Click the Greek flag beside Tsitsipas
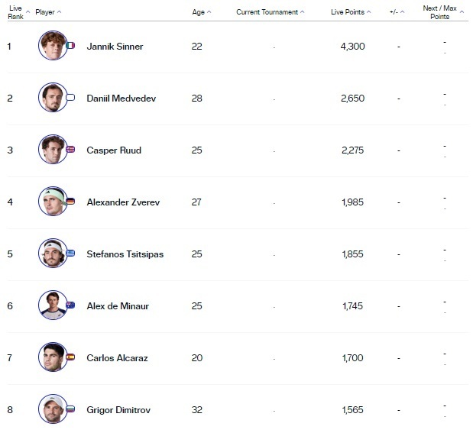The height and width of the screenshot is (433, 473). pos(71,254)
